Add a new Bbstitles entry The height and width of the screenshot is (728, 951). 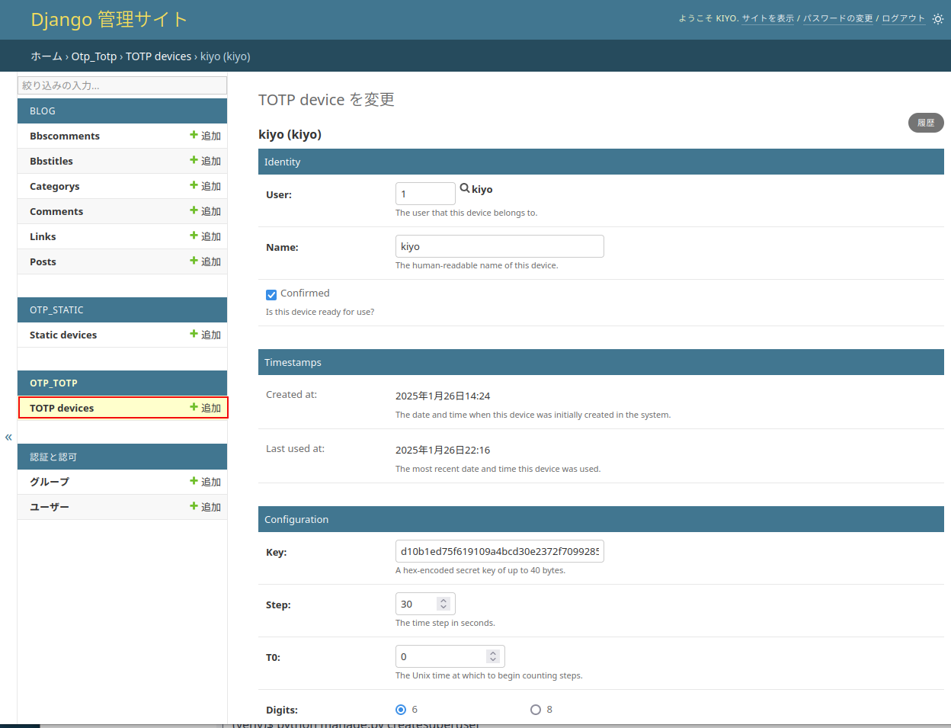coord(205,161)
